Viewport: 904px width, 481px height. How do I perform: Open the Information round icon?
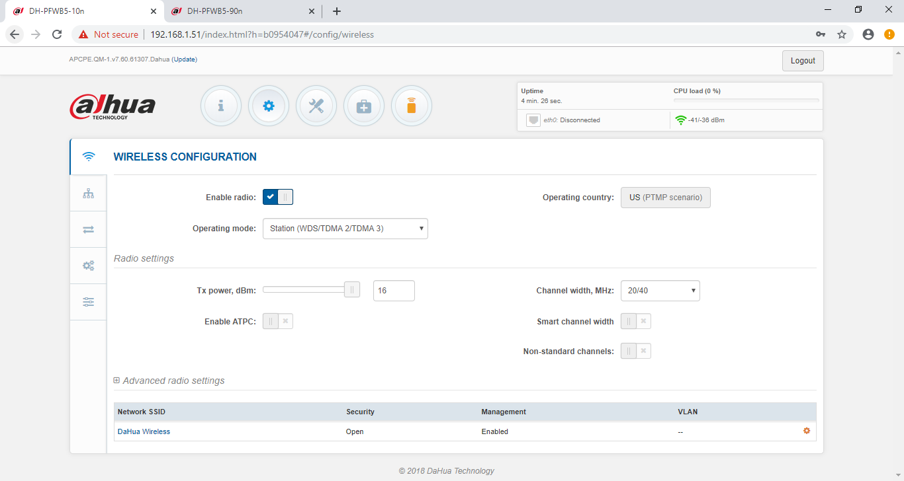(x=221, y=106)
